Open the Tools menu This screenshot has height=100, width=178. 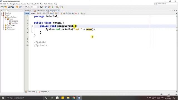(46, 4)
